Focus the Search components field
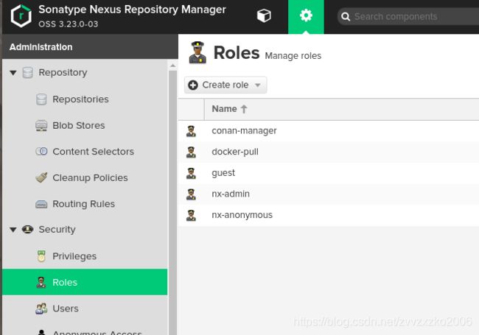The image size is (479, 335). tap(409, 16)
